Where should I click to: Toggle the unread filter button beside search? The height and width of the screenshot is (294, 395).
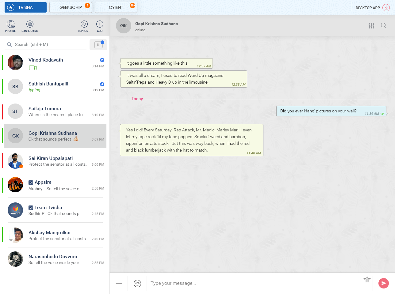click(x=98, y=45)
